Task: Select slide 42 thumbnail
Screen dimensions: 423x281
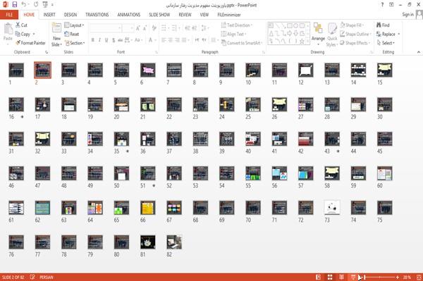Action: [x=306, y=139]
